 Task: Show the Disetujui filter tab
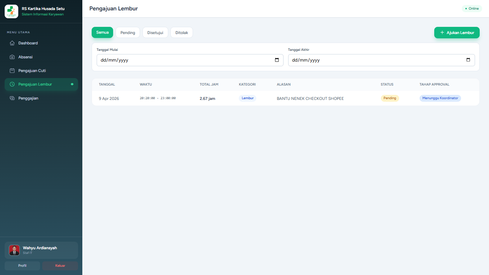155,33
